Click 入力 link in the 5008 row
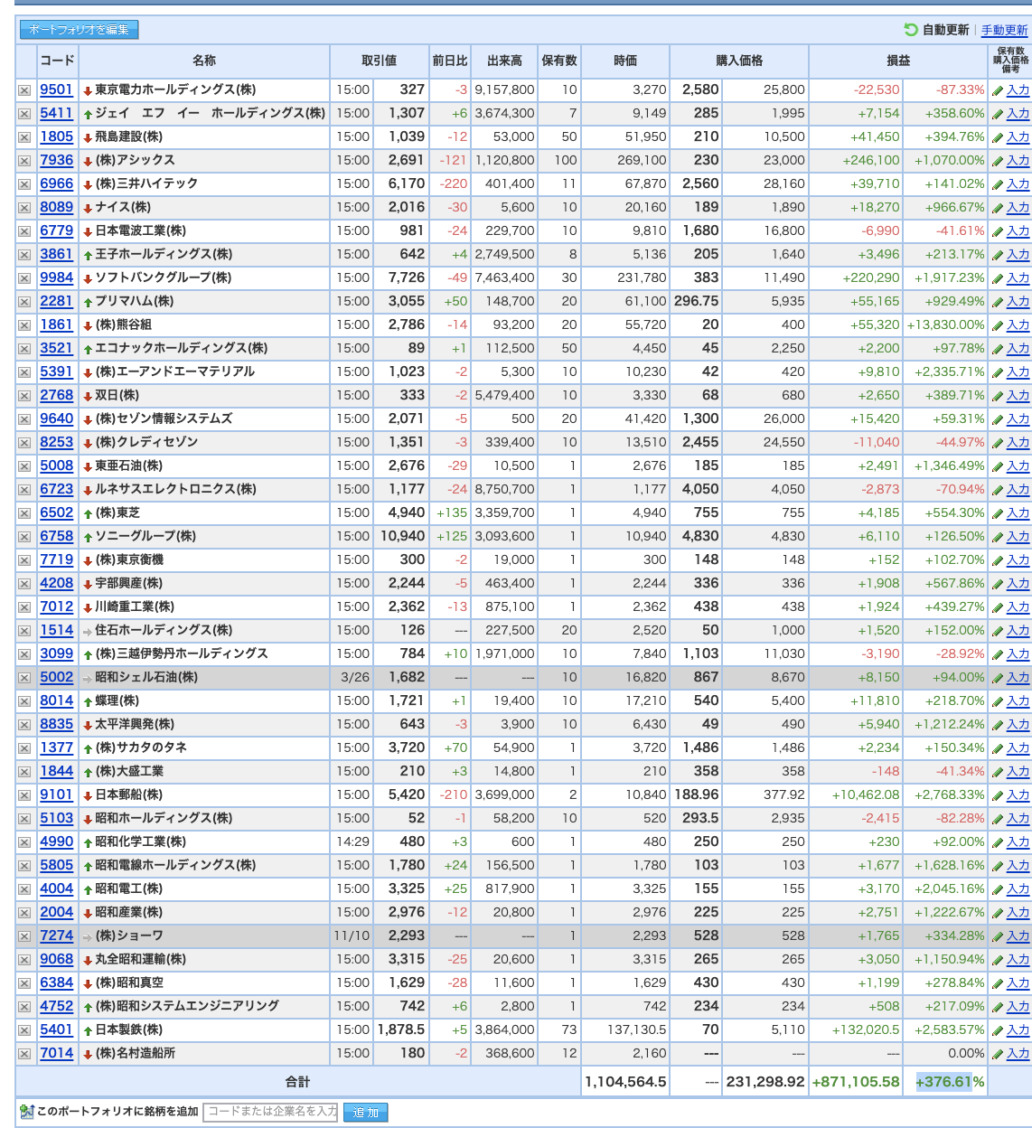The image size is (1032, 1128). coord(1018,466)
